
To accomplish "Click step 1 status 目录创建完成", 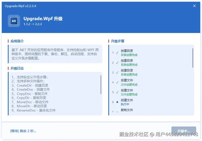I will pos(129,55).
